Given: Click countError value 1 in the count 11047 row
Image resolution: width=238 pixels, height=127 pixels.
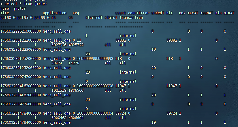Looking at the screenshot, I should click(x=129, y=86).
